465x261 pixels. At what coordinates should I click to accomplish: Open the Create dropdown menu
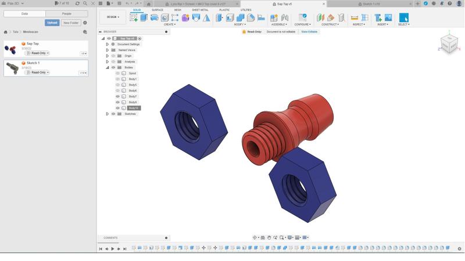pos(170,24)
